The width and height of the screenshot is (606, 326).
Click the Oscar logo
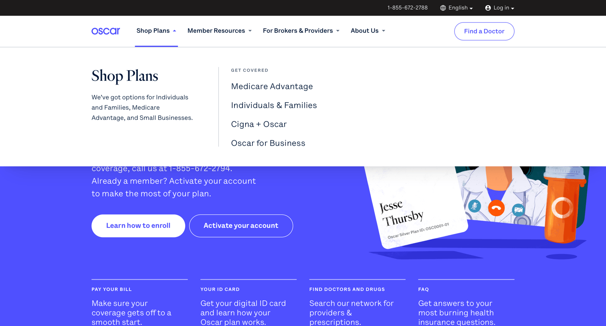[x=105, y=31]
